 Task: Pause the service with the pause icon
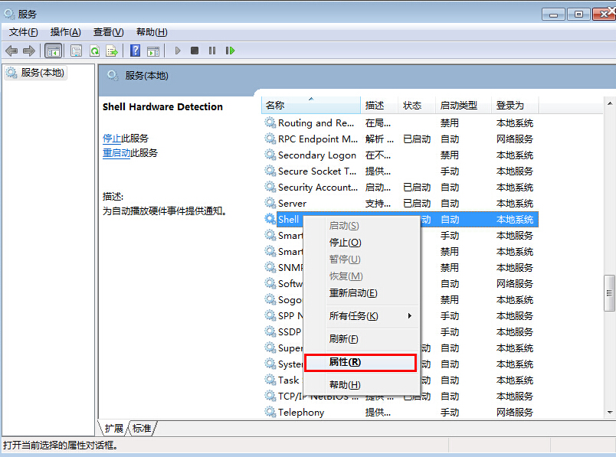(212, 50)
